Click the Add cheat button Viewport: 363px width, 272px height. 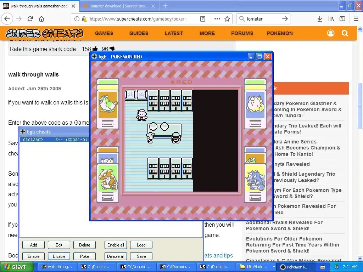pyautogui.click(x=33, y=245)
